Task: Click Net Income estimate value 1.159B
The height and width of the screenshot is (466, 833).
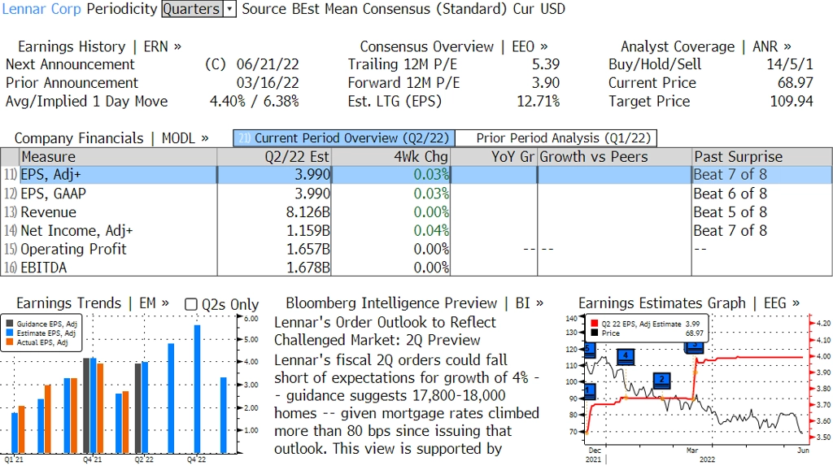Action: click(308, 231)
